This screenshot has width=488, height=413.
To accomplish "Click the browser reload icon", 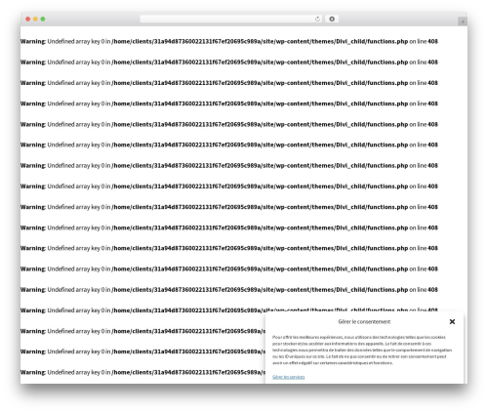I will click(x=317, y=20).
